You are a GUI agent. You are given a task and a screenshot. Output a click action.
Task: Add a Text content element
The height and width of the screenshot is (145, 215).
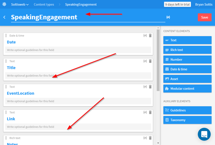click(x=187, y=40)
